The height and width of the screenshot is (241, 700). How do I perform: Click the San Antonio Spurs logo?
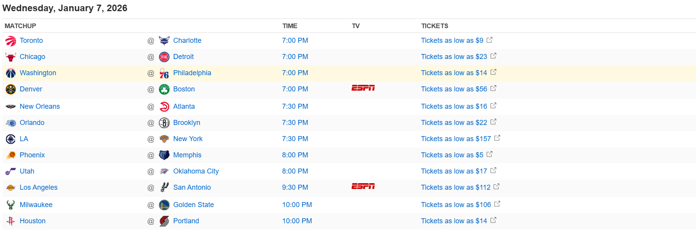(164, 188)
